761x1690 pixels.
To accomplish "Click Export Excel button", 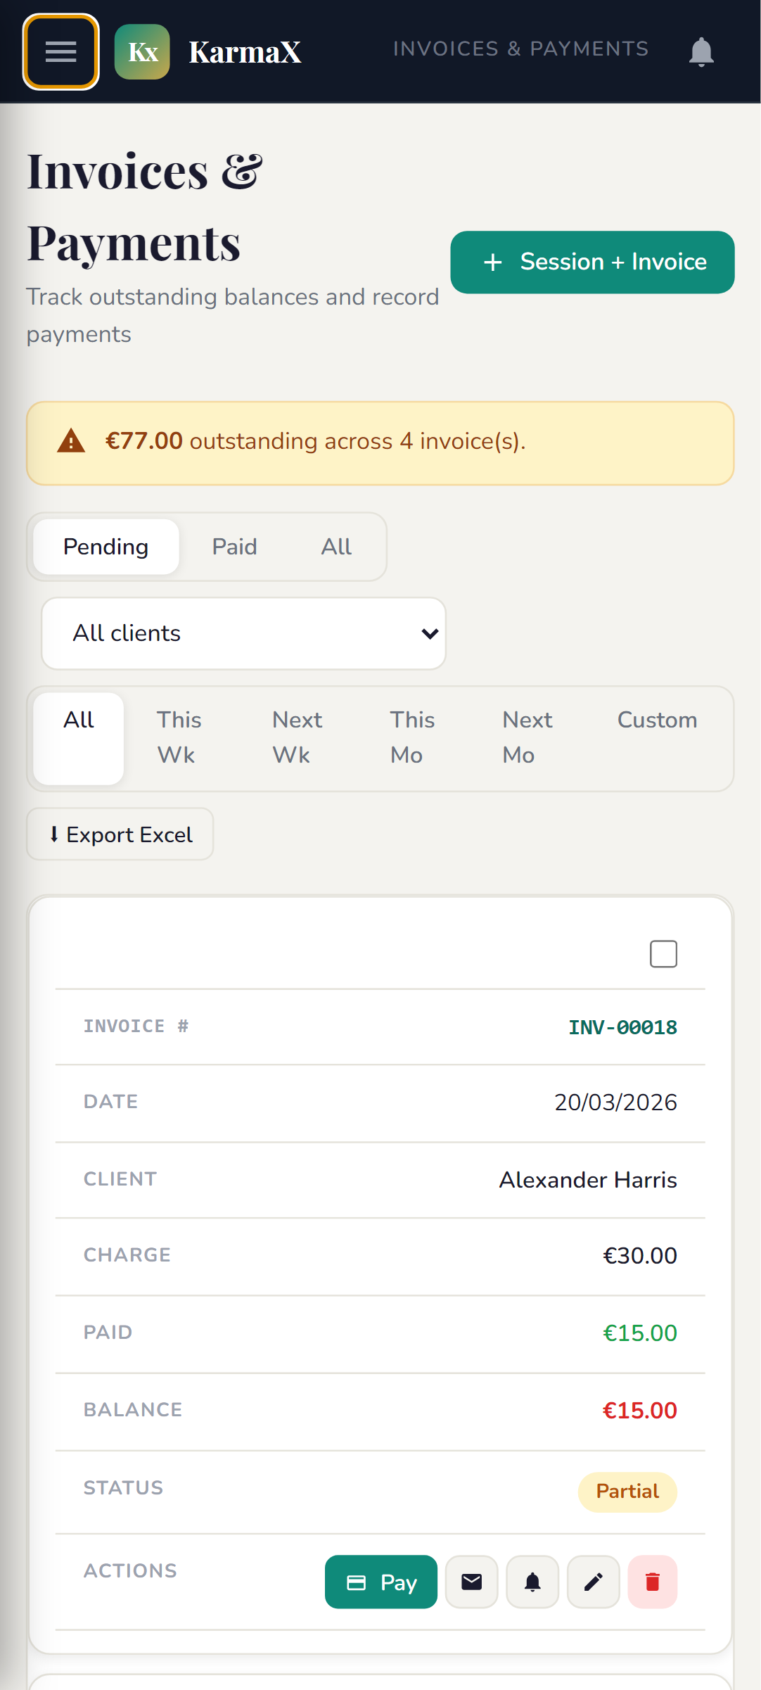I will tap(120, 834).
